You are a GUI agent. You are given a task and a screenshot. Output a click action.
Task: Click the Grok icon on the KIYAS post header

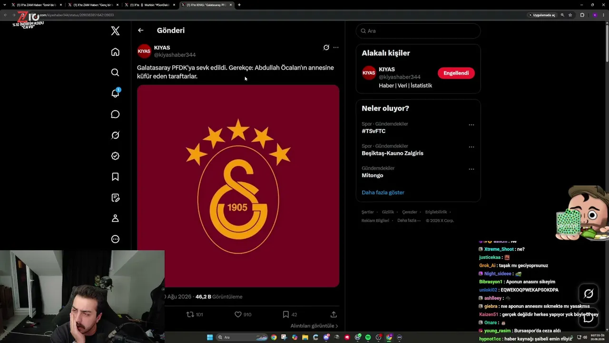click(326, 48)
